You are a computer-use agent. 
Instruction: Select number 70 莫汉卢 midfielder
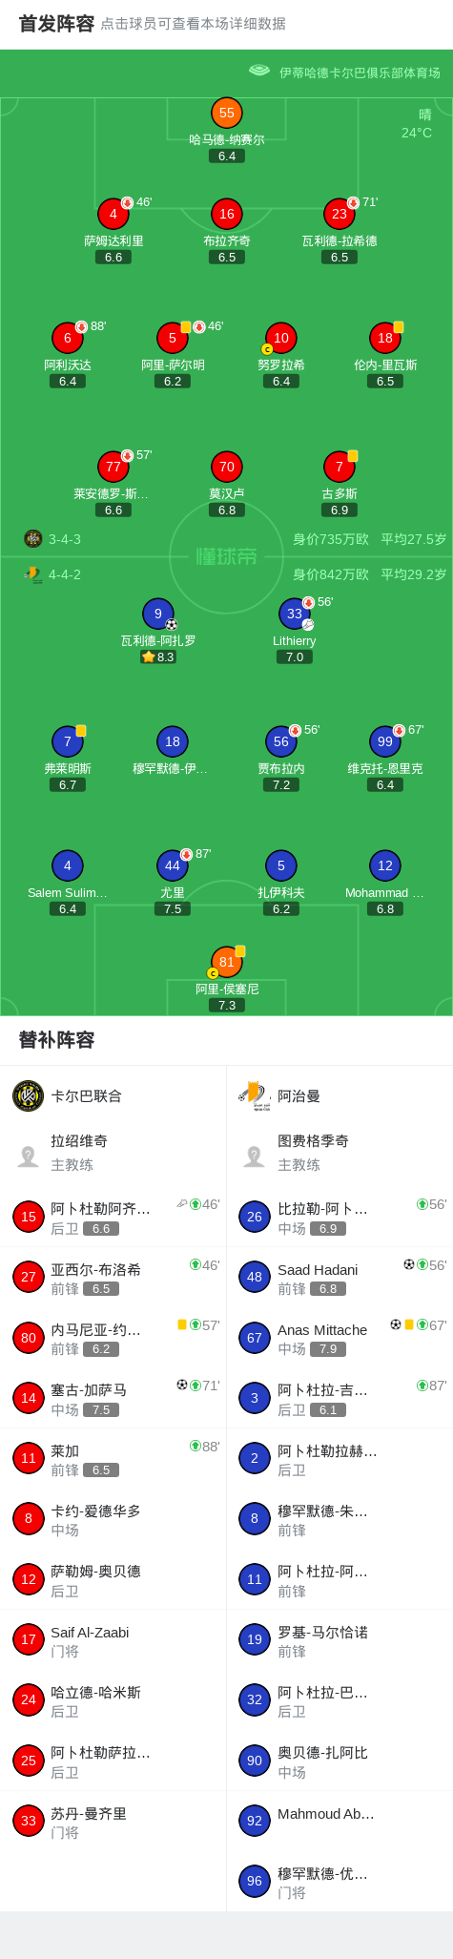[x=227, y=467]
